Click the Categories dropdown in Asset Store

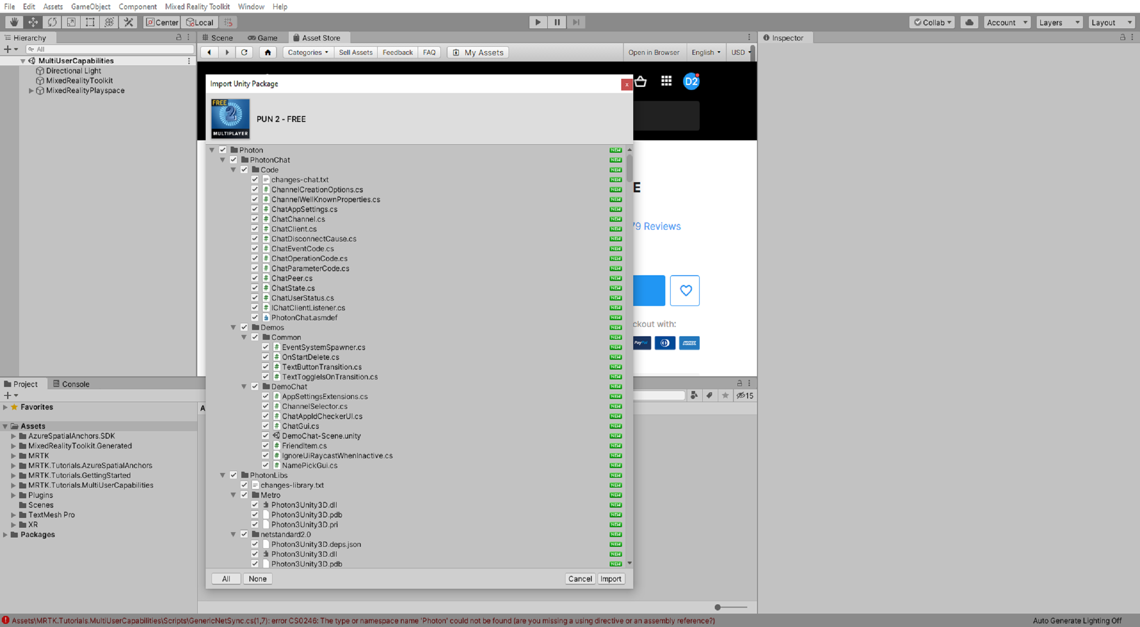click(x=306, y=52)
